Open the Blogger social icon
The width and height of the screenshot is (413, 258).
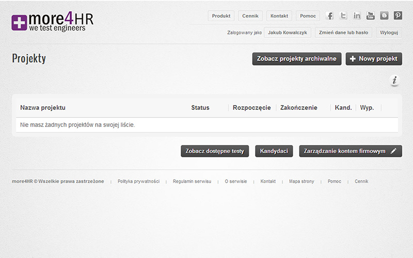[384, 15]
